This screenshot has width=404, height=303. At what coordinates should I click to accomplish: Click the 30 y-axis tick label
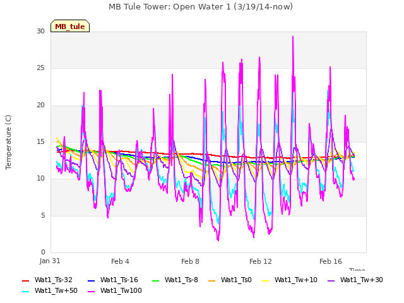pyautogui.click(x=40, y=31)
